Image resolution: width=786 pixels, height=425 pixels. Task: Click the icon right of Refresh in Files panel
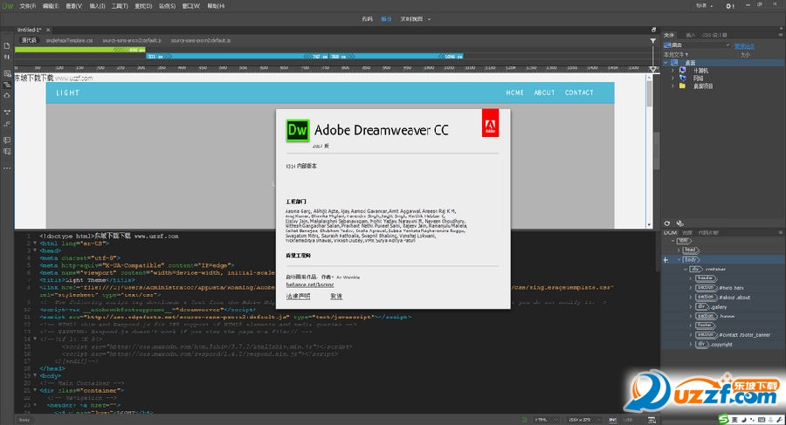pos(679,223)
